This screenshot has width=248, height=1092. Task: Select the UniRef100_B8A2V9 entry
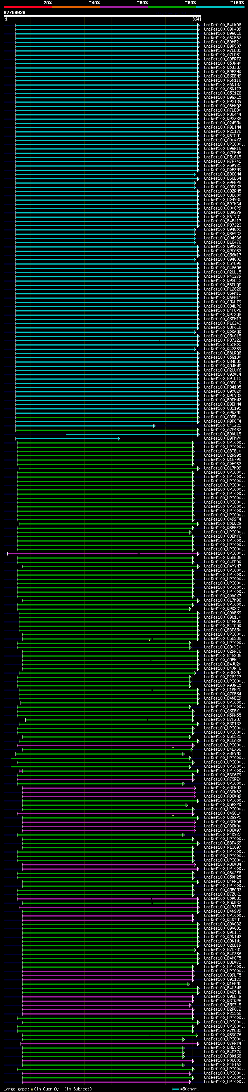(x=222, y=212)
